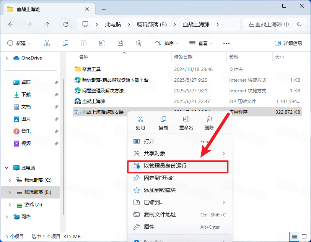The image size is (311, 242).
Task: Open 桌面 in the sidebar
Action: point(26,82)
